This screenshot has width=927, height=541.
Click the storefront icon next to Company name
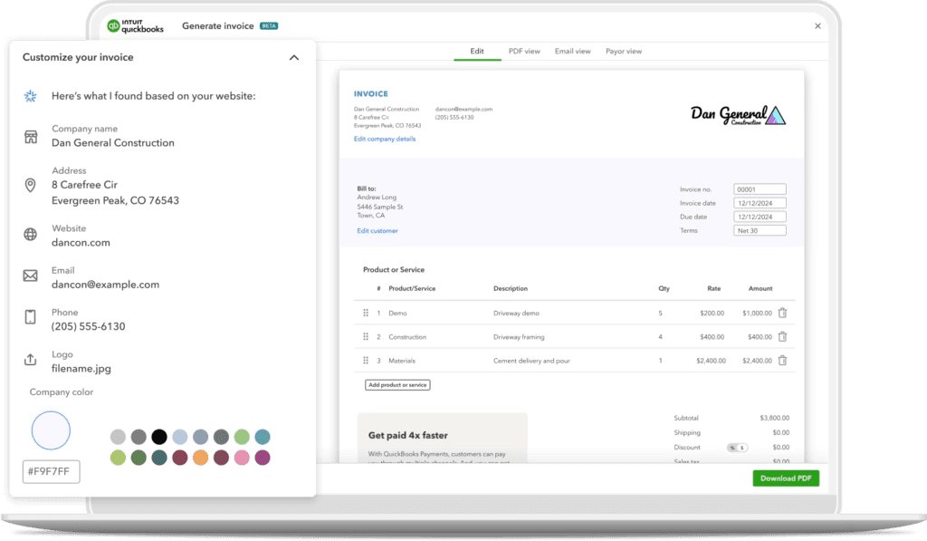[31, 137]
